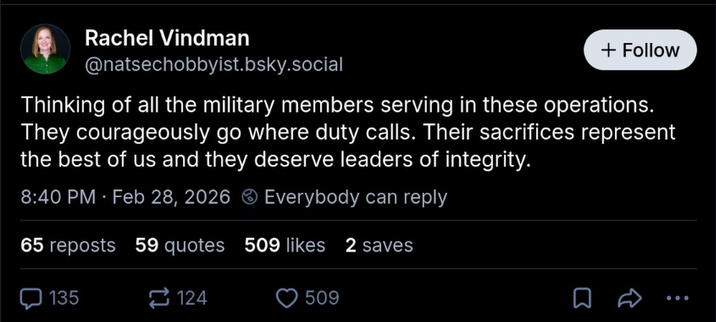Click the 2 saves count
716x322 pixels.
pyautogui.click(x=379, y=245)
